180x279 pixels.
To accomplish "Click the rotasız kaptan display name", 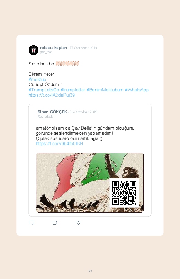I will point(54,48).
